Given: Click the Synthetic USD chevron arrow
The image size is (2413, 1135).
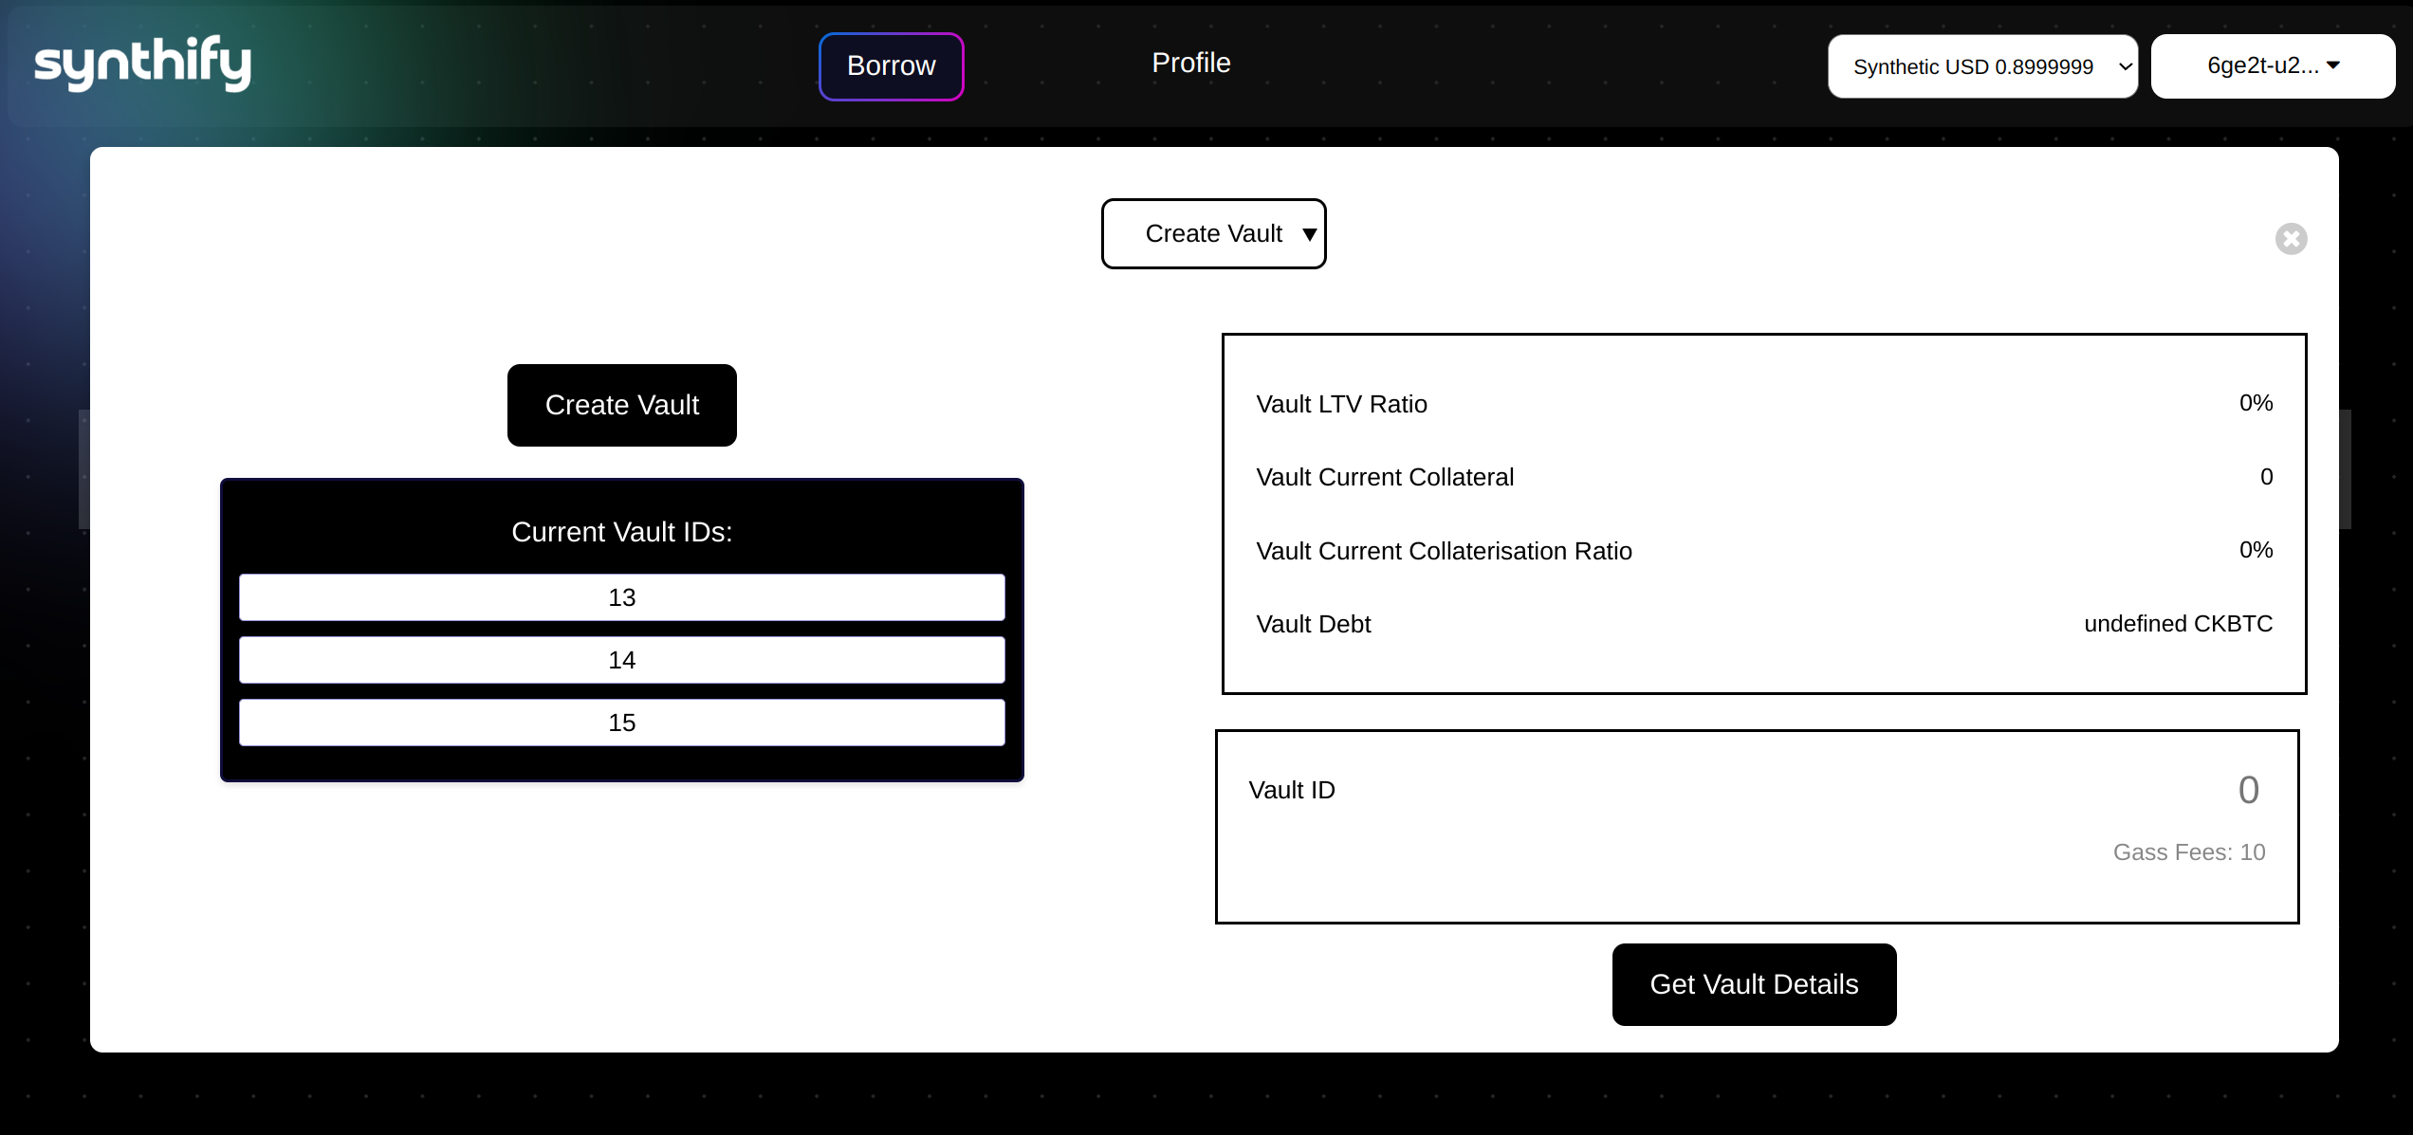Looking at the screenshot, I should [2125, 67].
